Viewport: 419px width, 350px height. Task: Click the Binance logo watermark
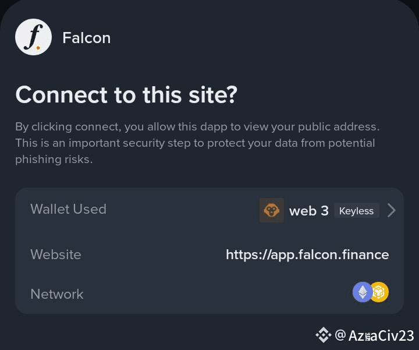pos(323,335)
